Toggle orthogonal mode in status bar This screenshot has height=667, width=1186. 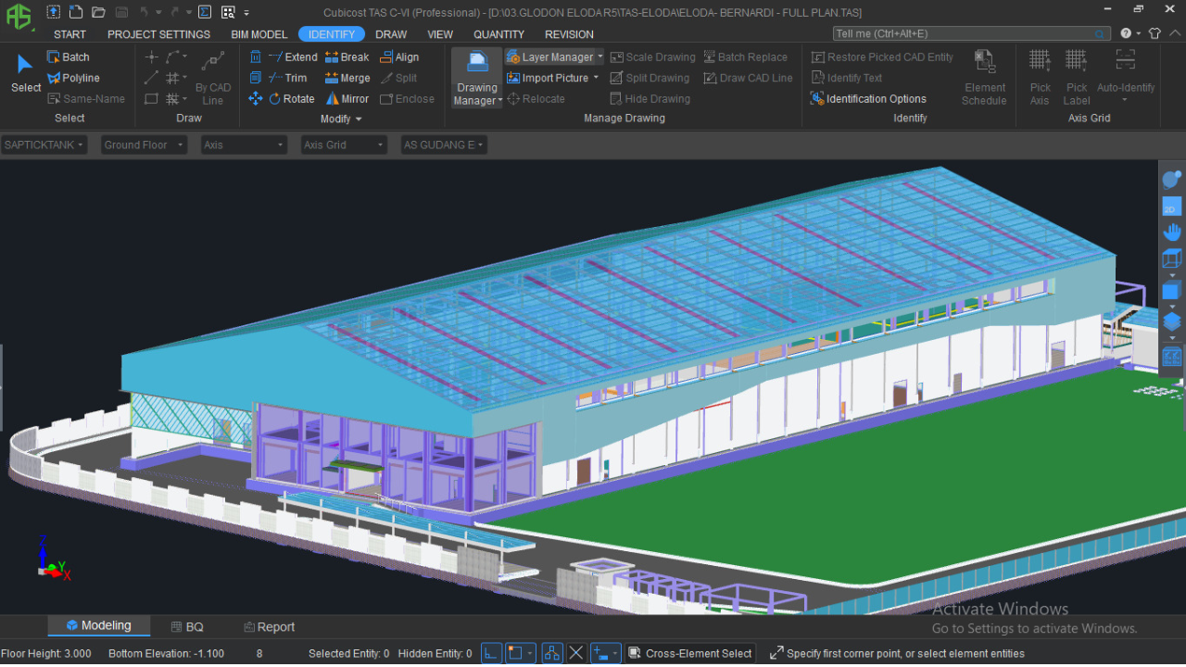pos(491,653)
